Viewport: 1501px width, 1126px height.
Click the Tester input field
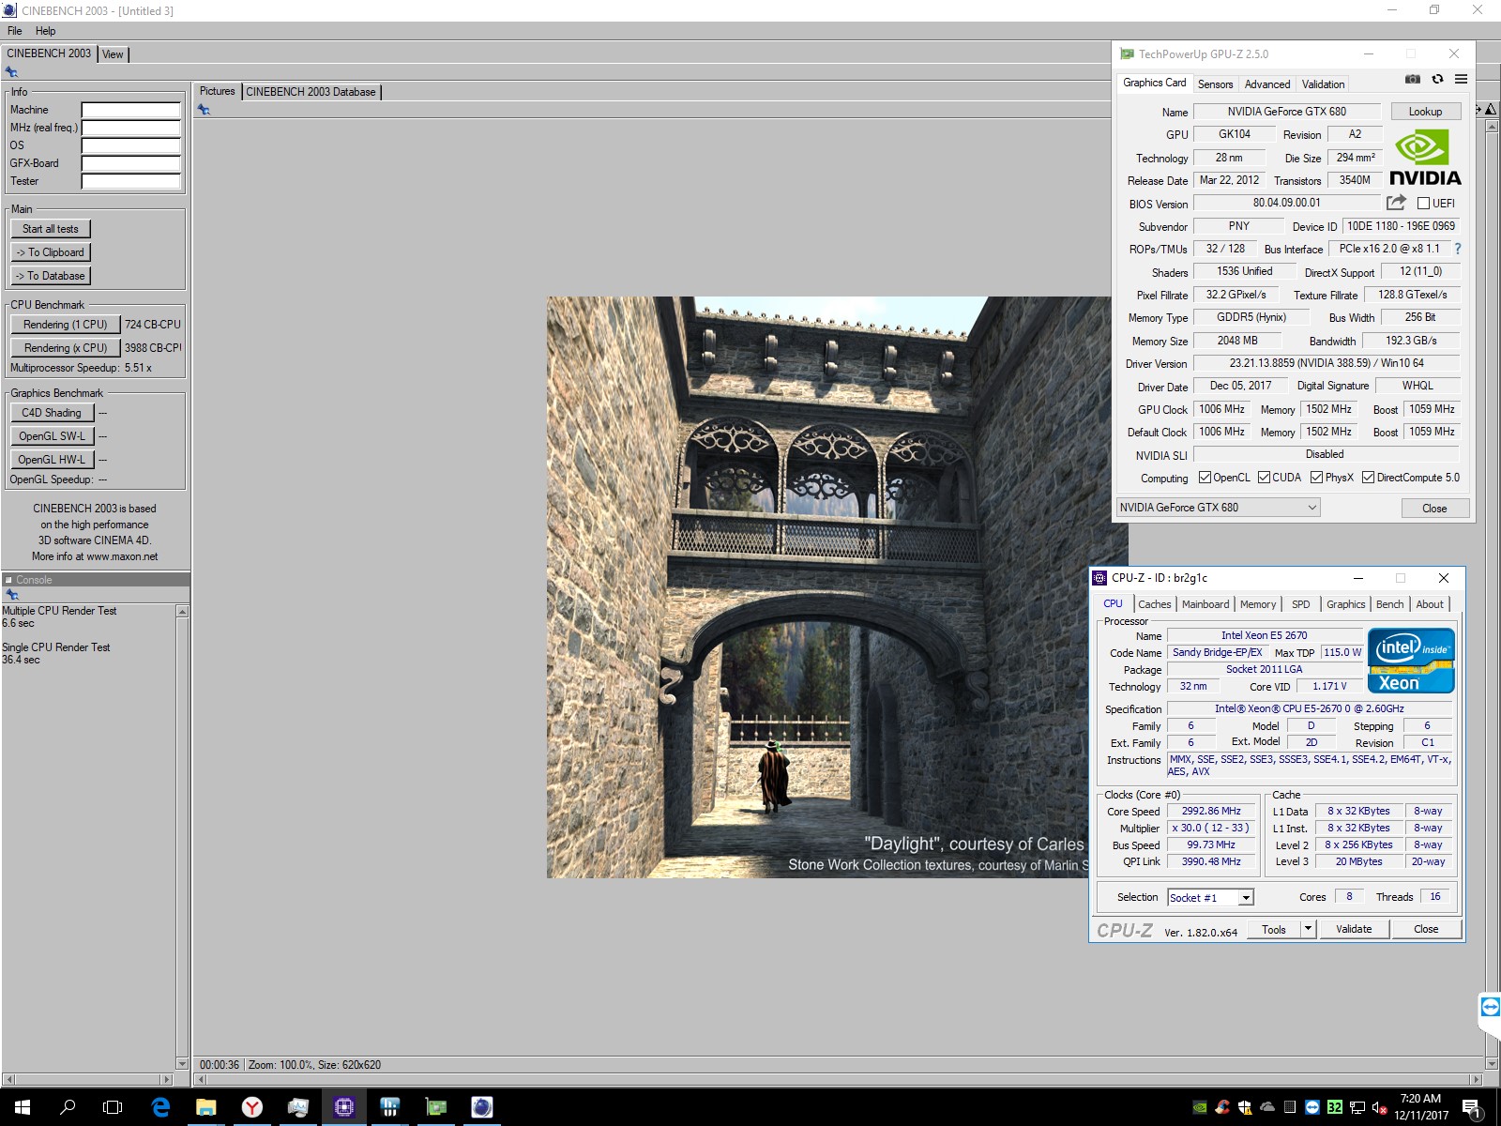click(x=130, y=181)
